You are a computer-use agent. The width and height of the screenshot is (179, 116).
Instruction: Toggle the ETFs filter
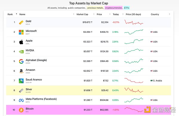[126, 8]
